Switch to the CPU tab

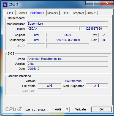coord(10,13)
